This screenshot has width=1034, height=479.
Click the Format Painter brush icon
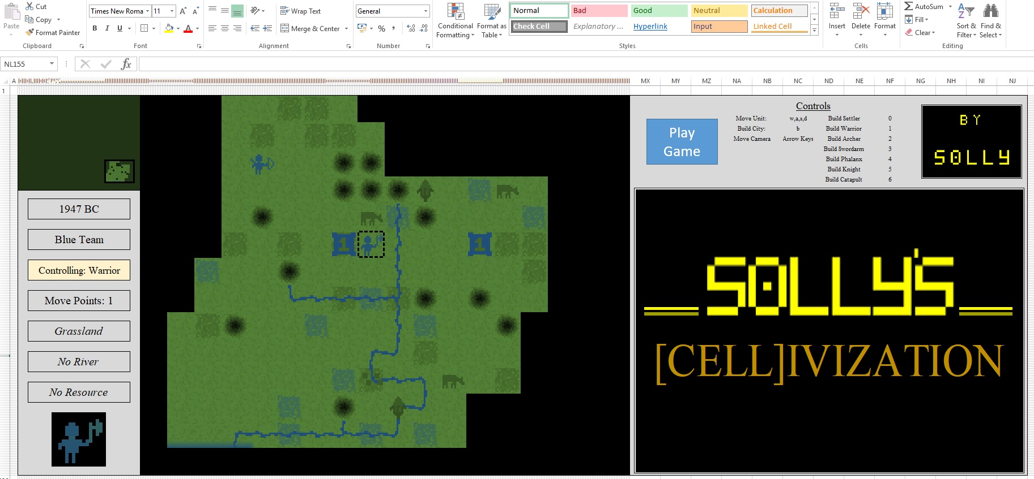[29, 32]
